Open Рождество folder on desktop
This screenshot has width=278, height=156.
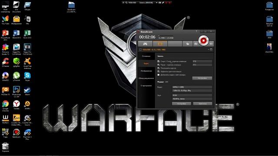(x=269, y=6)
